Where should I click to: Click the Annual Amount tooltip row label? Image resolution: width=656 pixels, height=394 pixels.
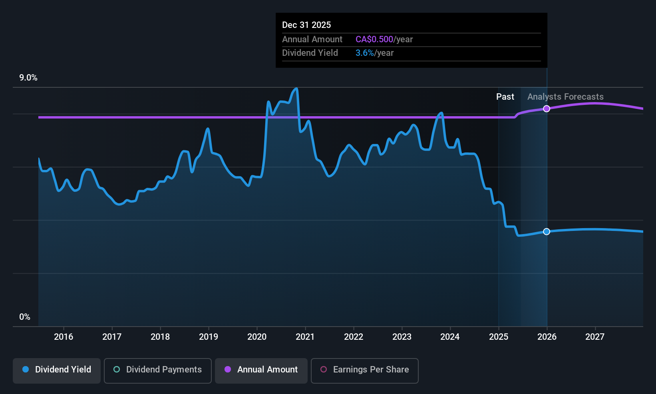(312, 39)
